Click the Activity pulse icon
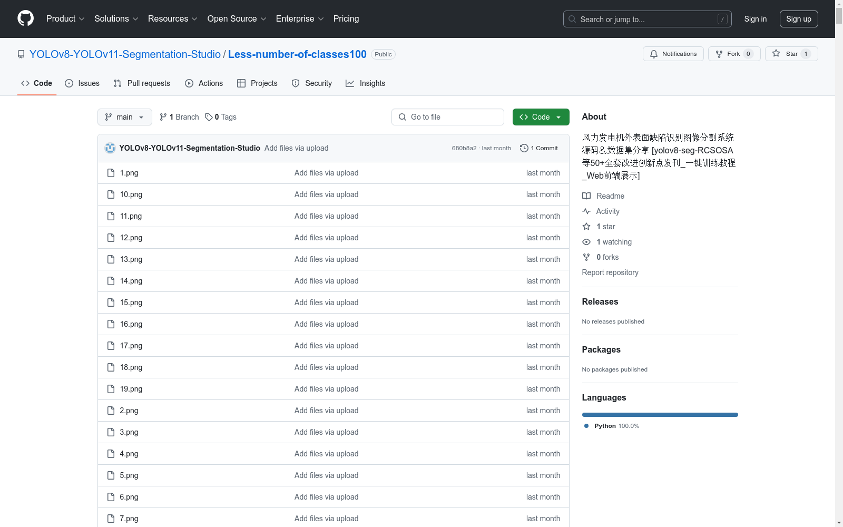 586,211
